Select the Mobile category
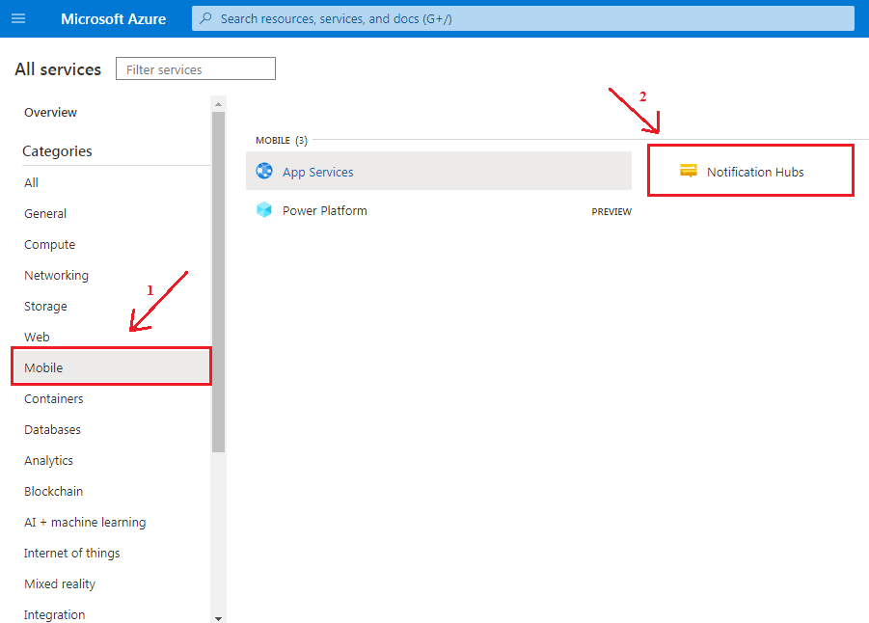The height and width of the screenshot is (623, 869). 43,367
